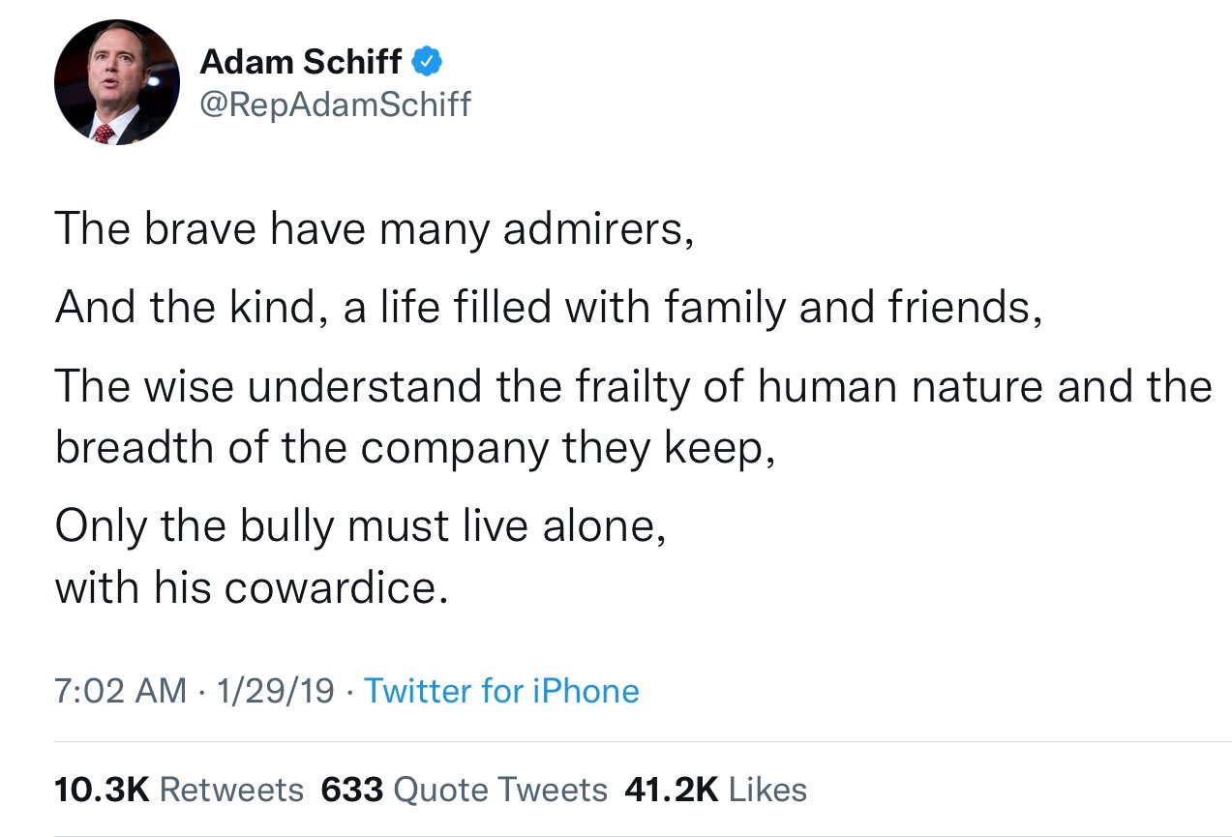Click the line "breadth of the company they keep,"

pos(414,446)
